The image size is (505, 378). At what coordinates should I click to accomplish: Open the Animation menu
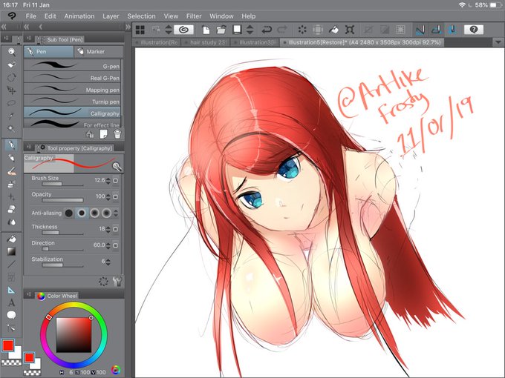(x=79, y=16)
